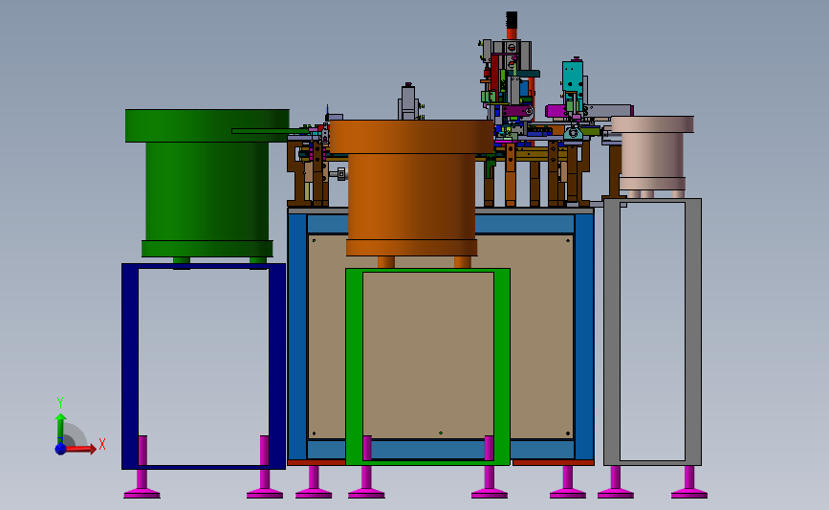
Task: Click the green Y axis arrow of the triad
Action: click(x=60, y=429)
